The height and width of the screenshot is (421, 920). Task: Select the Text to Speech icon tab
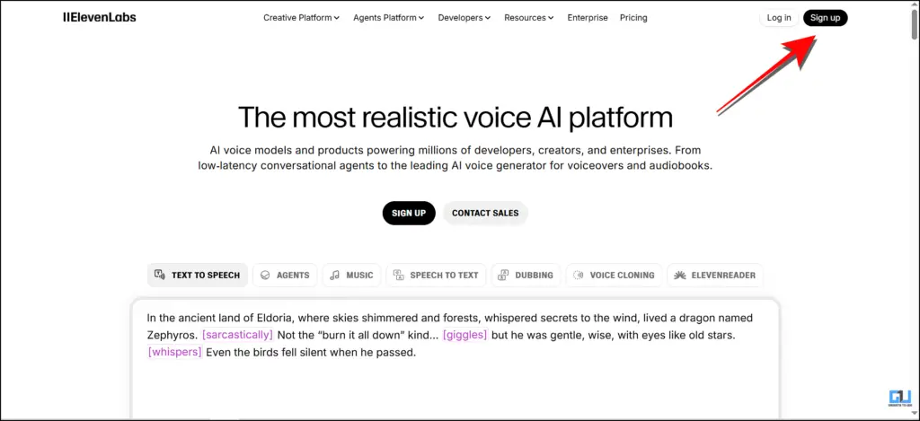tap(160, 275)
